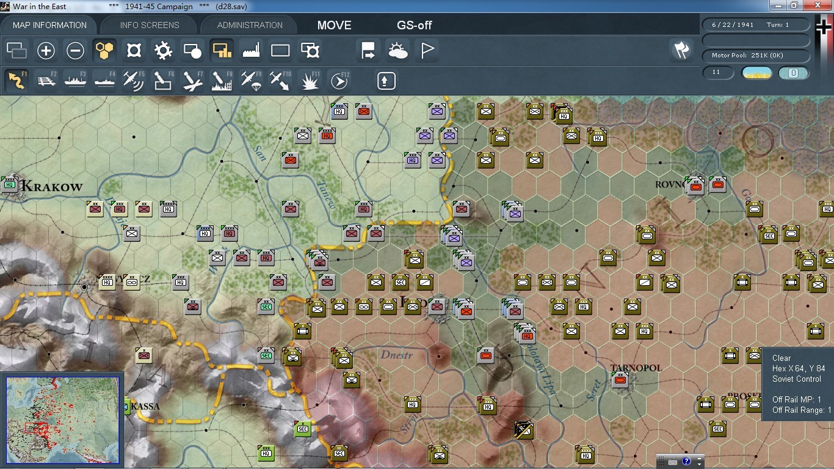This screenshot has height=469, width=834.
Task: Click the Motor Pool 251K readout
Action: [x=756, y=56]
